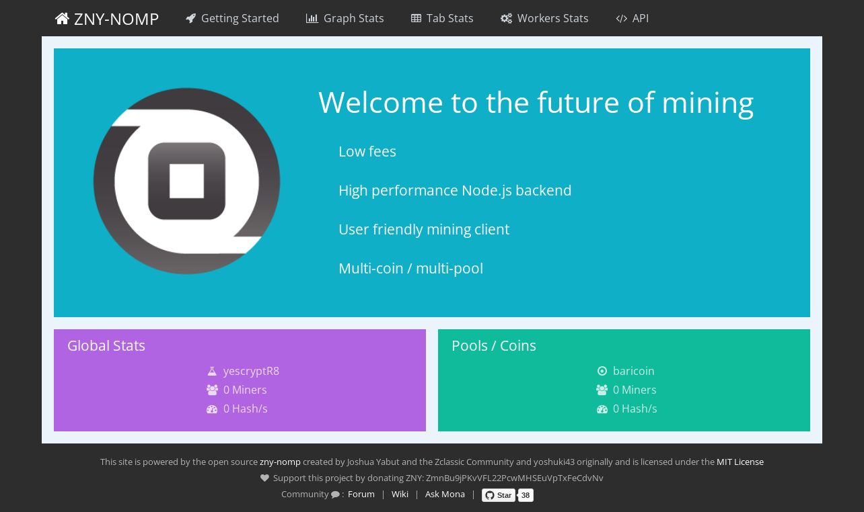Click the table icon for Tab Stats

click(x=416, y=18)
